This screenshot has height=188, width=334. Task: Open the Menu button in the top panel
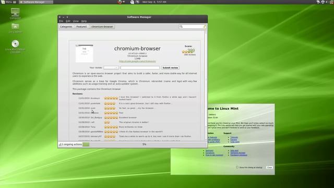click(6, 2)
